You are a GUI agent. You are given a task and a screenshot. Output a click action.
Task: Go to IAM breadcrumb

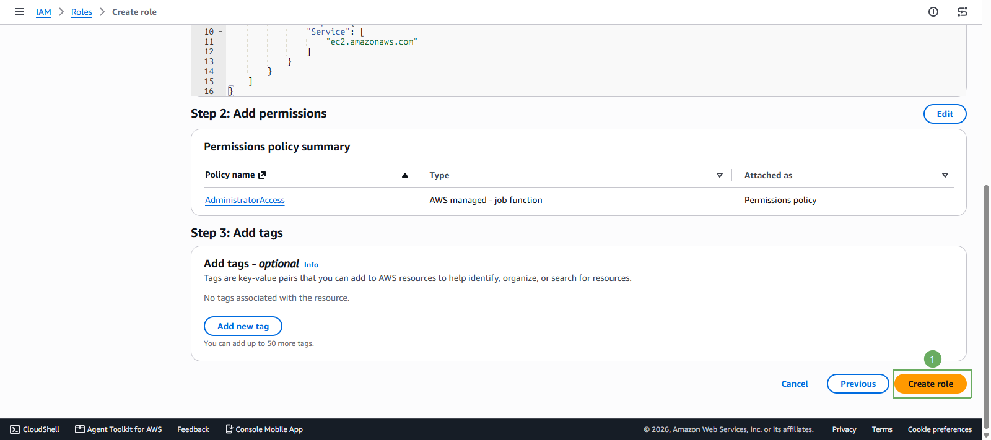pyautogui.click(x=43, y=12)
